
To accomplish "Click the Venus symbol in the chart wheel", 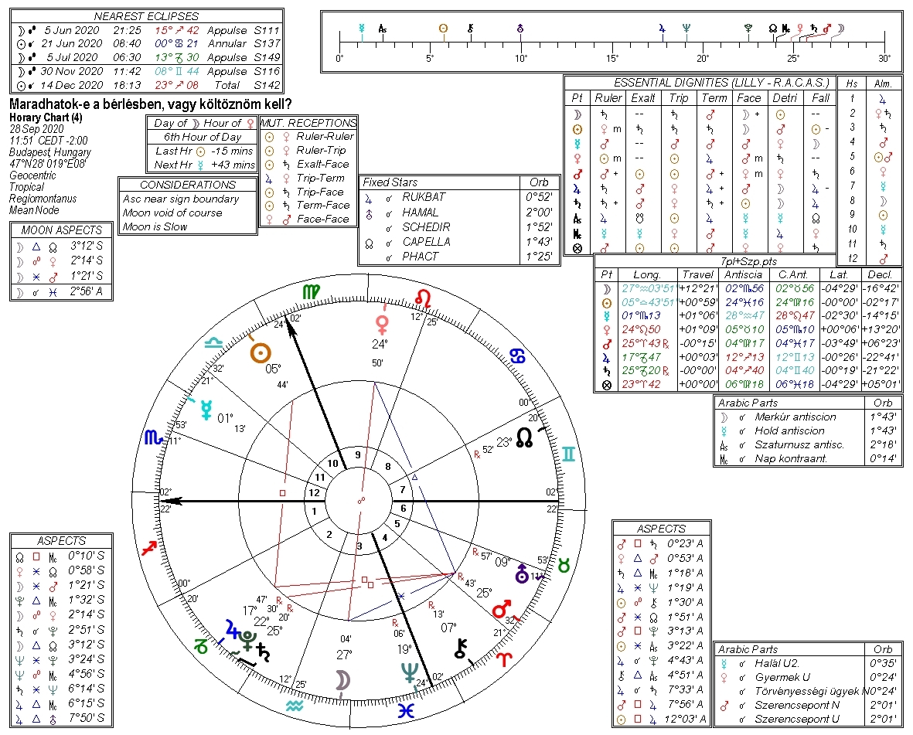I will (x=382, y=324).
